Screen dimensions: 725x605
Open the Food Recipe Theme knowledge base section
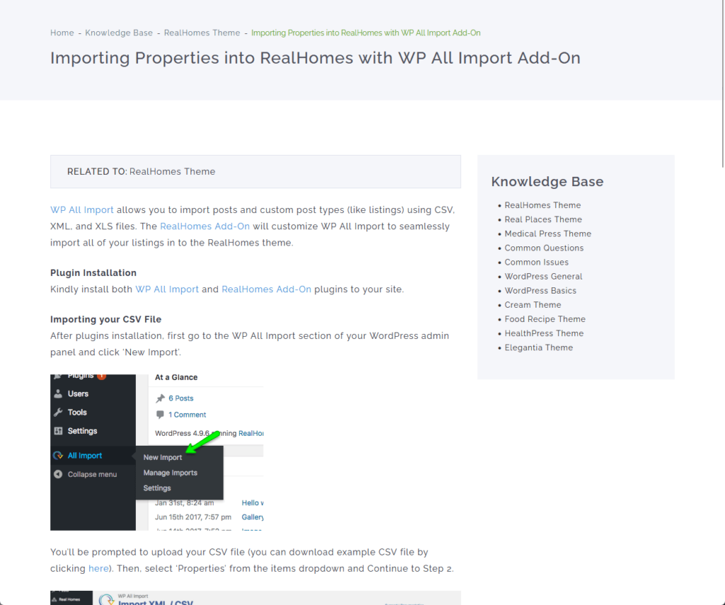click(x=545, y=319)
